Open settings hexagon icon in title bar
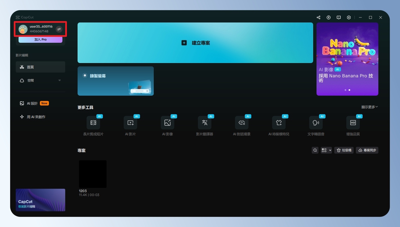Screen dimensions: 400x227 pyautogui.click(x=349, y=17)
